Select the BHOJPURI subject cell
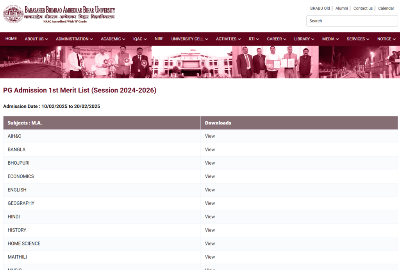Viewport: 400px width, 270px height. (x=102, y=163)
